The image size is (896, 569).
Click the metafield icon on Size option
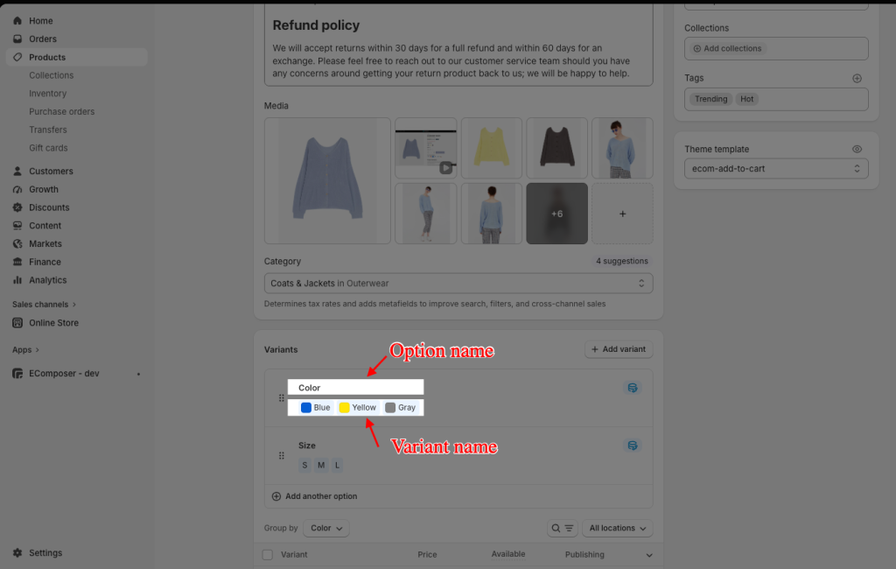tap(632, 446)
